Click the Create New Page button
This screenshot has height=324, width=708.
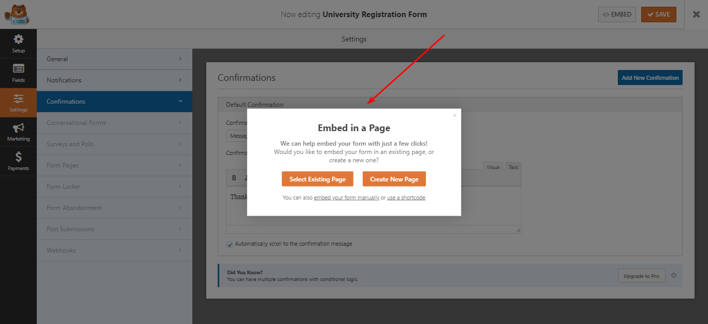[x=394, y=179]
